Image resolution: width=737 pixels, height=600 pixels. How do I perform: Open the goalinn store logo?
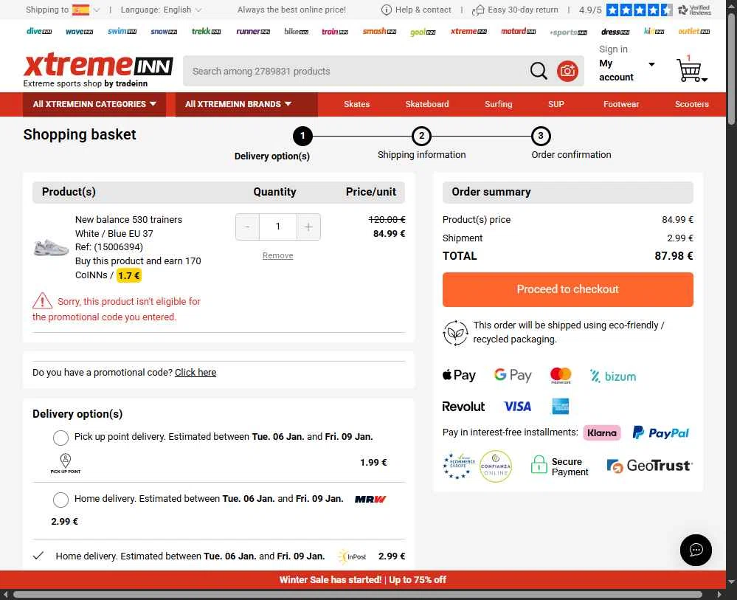(423, 32)
